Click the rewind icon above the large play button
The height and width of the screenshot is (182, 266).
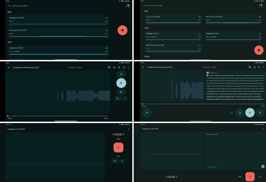pyautogui.click(x=121, y=74)
